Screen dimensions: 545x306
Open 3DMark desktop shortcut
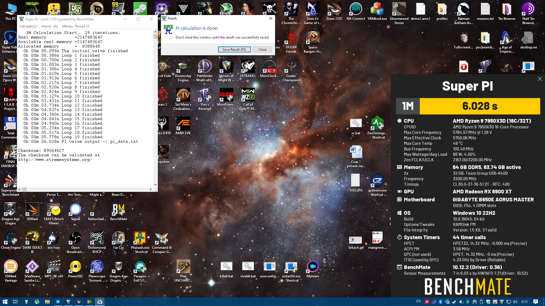point(32,212)
